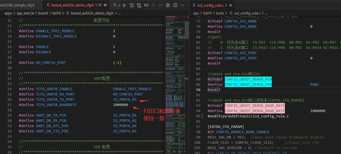Screen dimensions: 341x154
Task: Open the 'spp_and_le' breadcrumb segment
Action: pyautogui.click(x=25, y=13)
